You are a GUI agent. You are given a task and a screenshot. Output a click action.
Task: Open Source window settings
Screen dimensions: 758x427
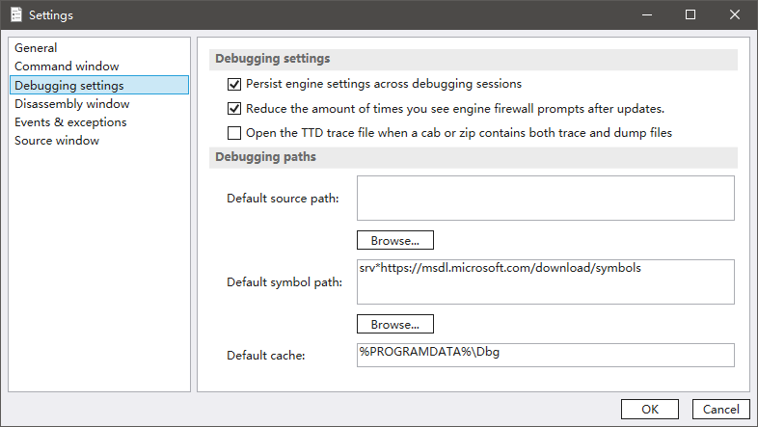tap(99, 141)
